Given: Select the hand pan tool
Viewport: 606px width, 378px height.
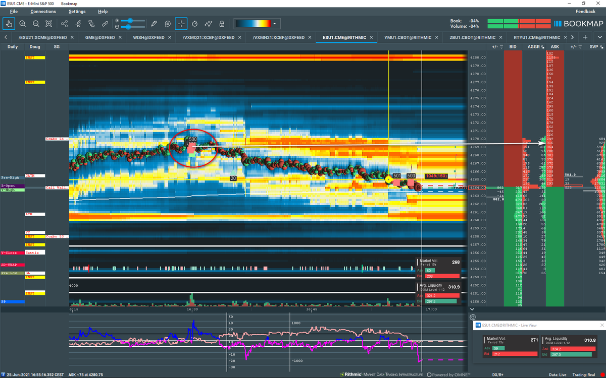Looking at the screenshot, I should pyautogui.click(x=9, y=23).
